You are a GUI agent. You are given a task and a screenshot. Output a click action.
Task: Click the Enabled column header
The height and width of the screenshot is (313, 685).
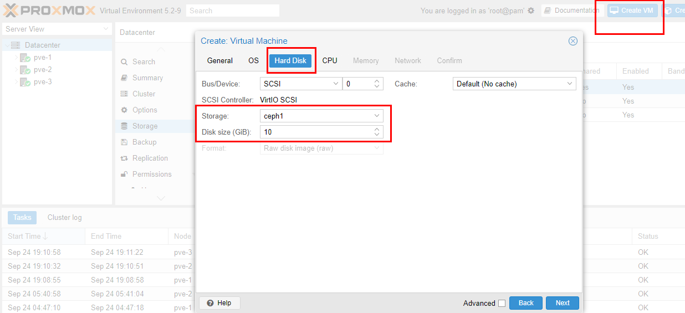coord(640,71)
